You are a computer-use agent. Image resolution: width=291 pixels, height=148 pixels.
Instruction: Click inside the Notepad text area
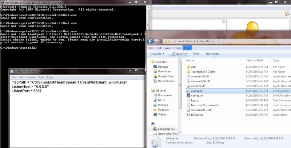77,113
